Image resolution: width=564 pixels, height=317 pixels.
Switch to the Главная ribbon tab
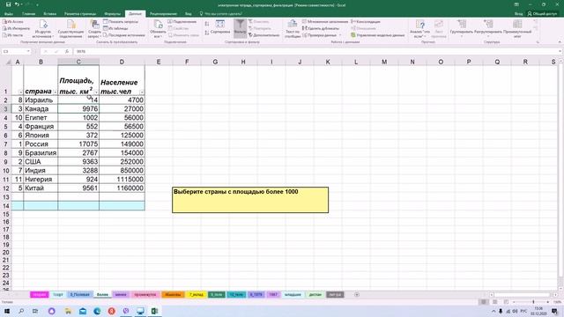pos(28,14)
